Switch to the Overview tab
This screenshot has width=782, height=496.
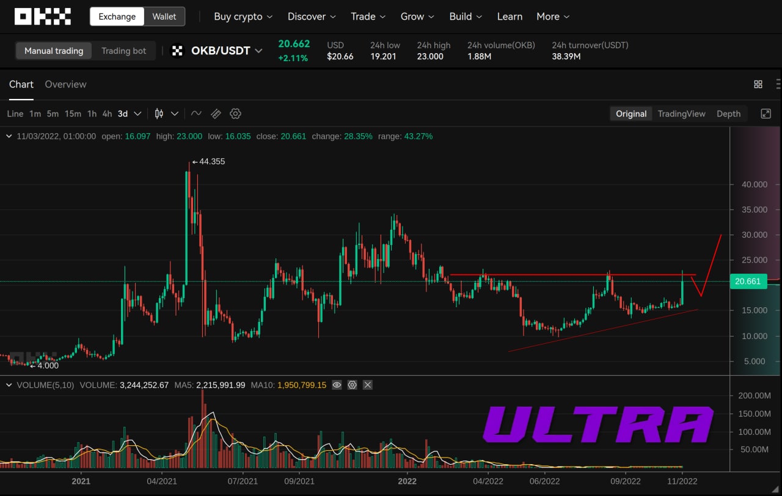point(65,84)
